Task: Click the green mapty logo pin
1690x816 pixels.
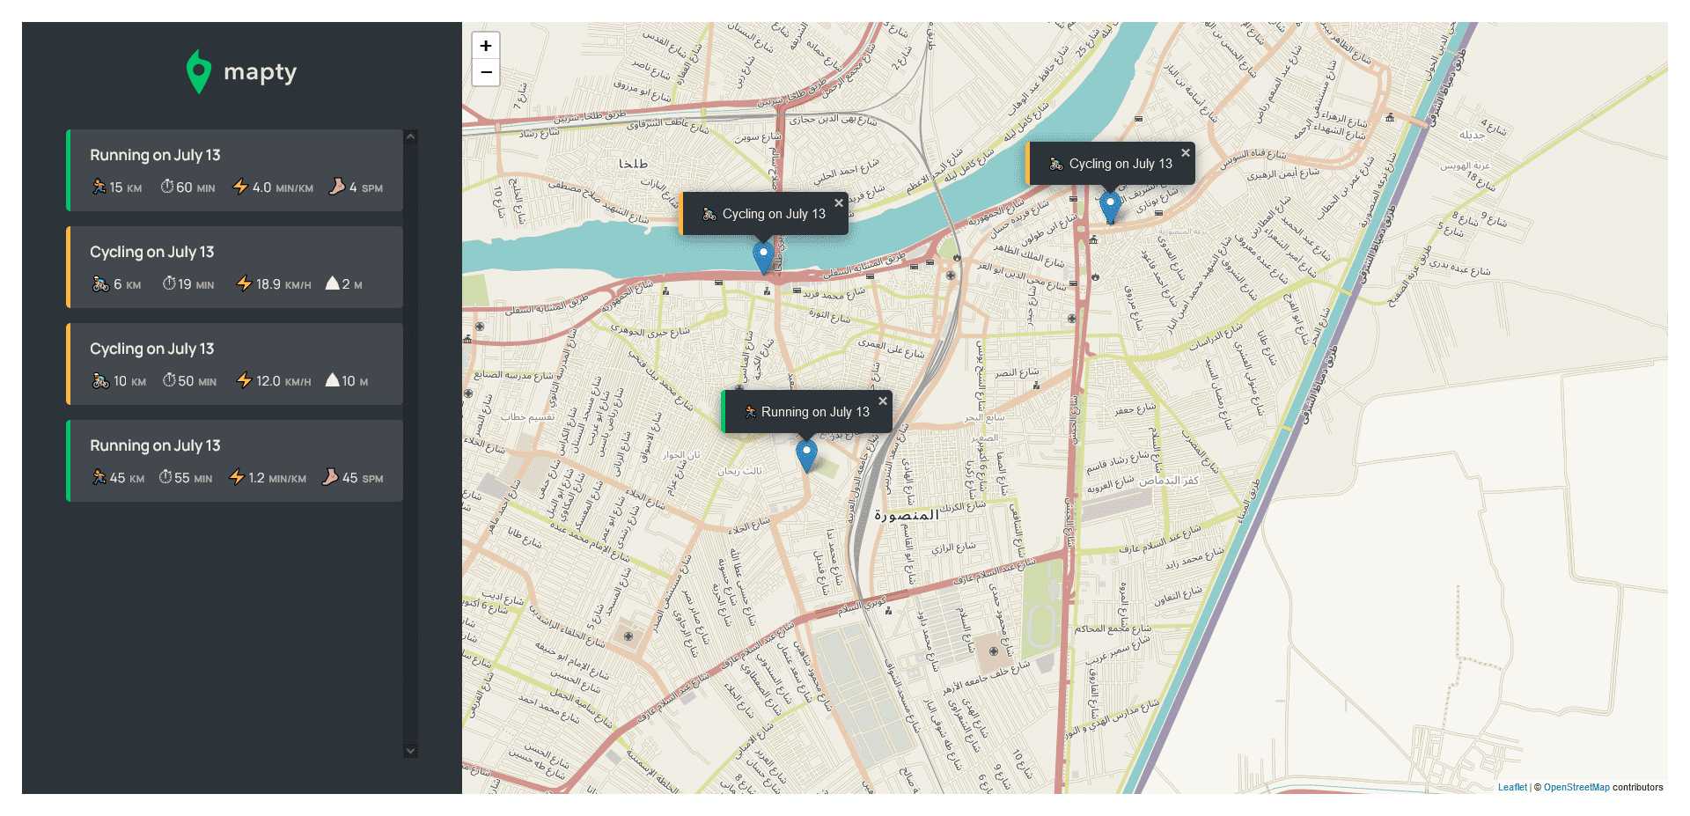Action: pos(199,71)
